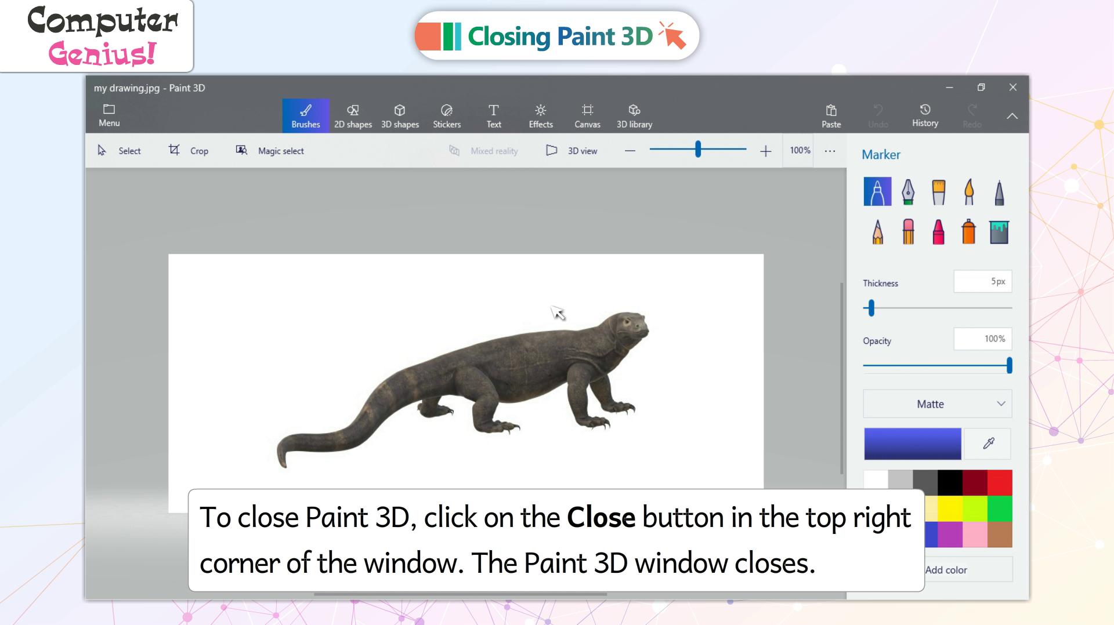Open the Menu folder button
This screenshot has width=1114, height=625.
click(x=109, y=115)
